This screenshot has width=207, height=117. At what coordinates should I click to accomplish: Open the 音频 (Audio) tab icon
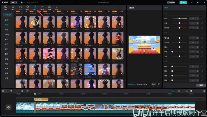point(13,7)
